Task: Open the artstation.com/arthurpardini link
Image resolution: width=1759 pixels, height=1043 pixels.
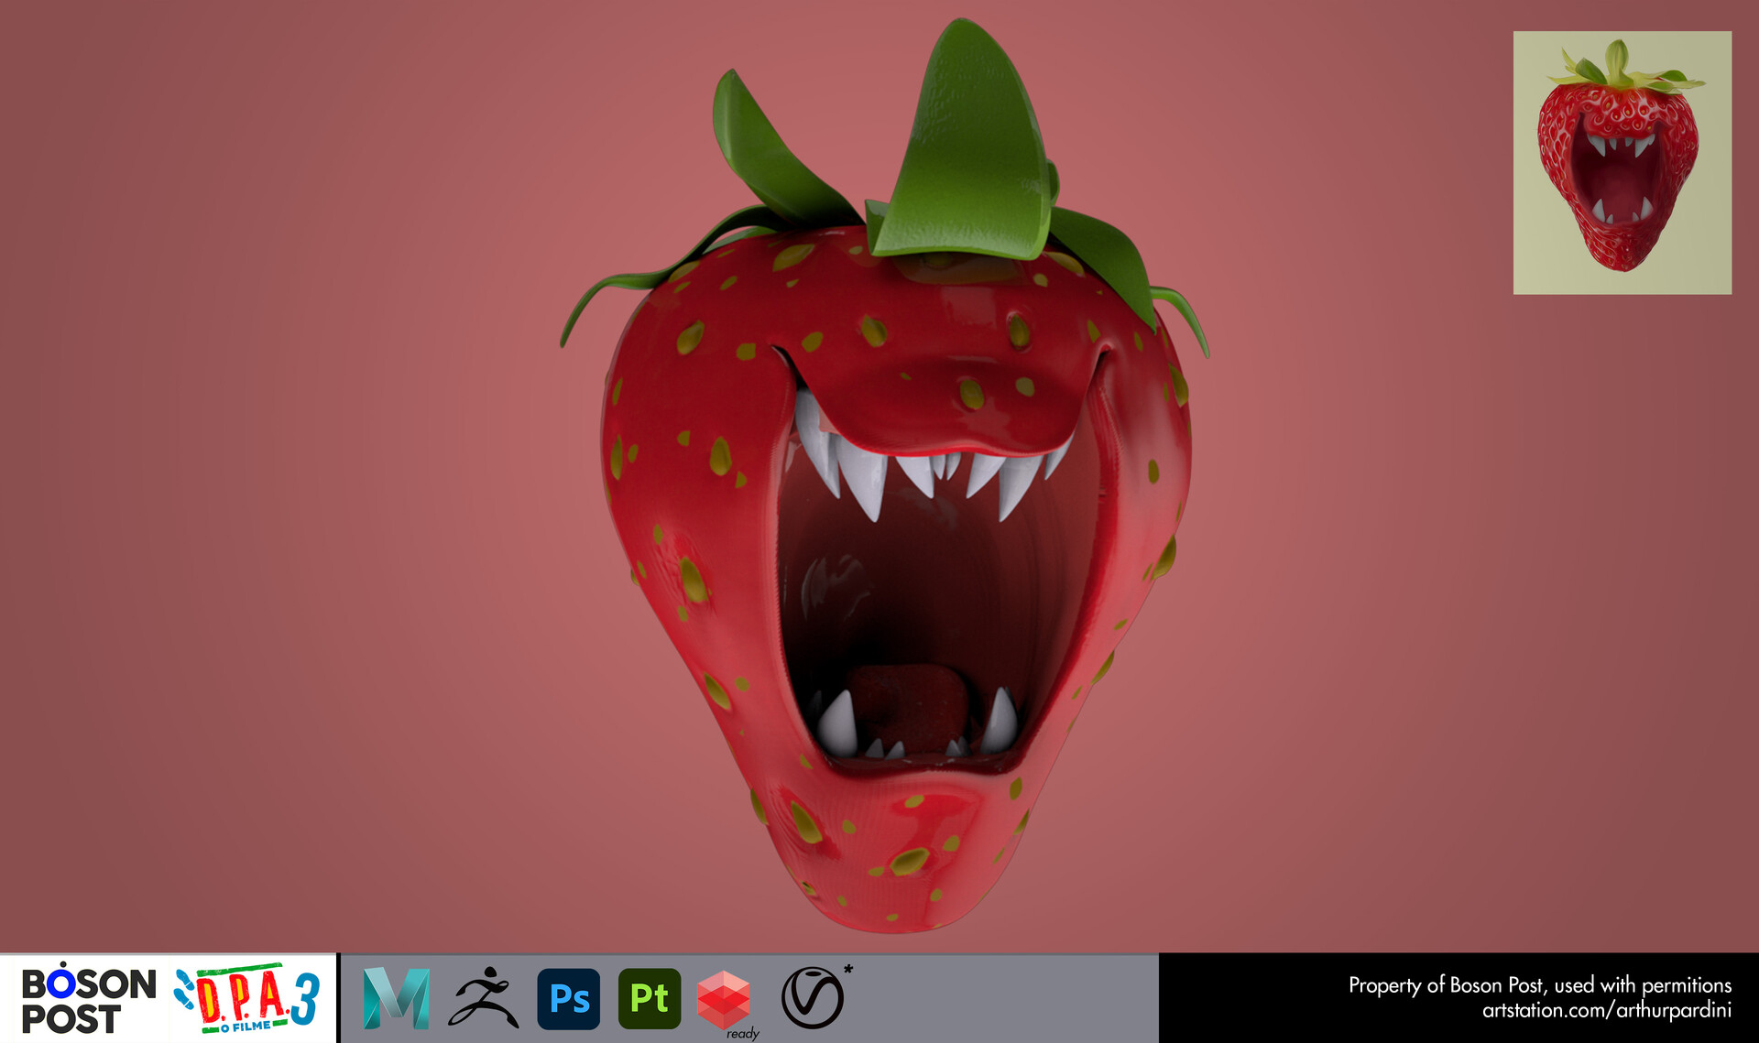Action: click(1606, 1011)
